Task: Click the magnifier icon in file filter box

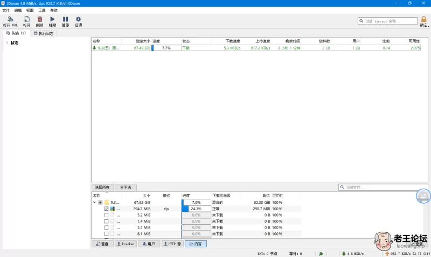Action: [x=342, y=187]
